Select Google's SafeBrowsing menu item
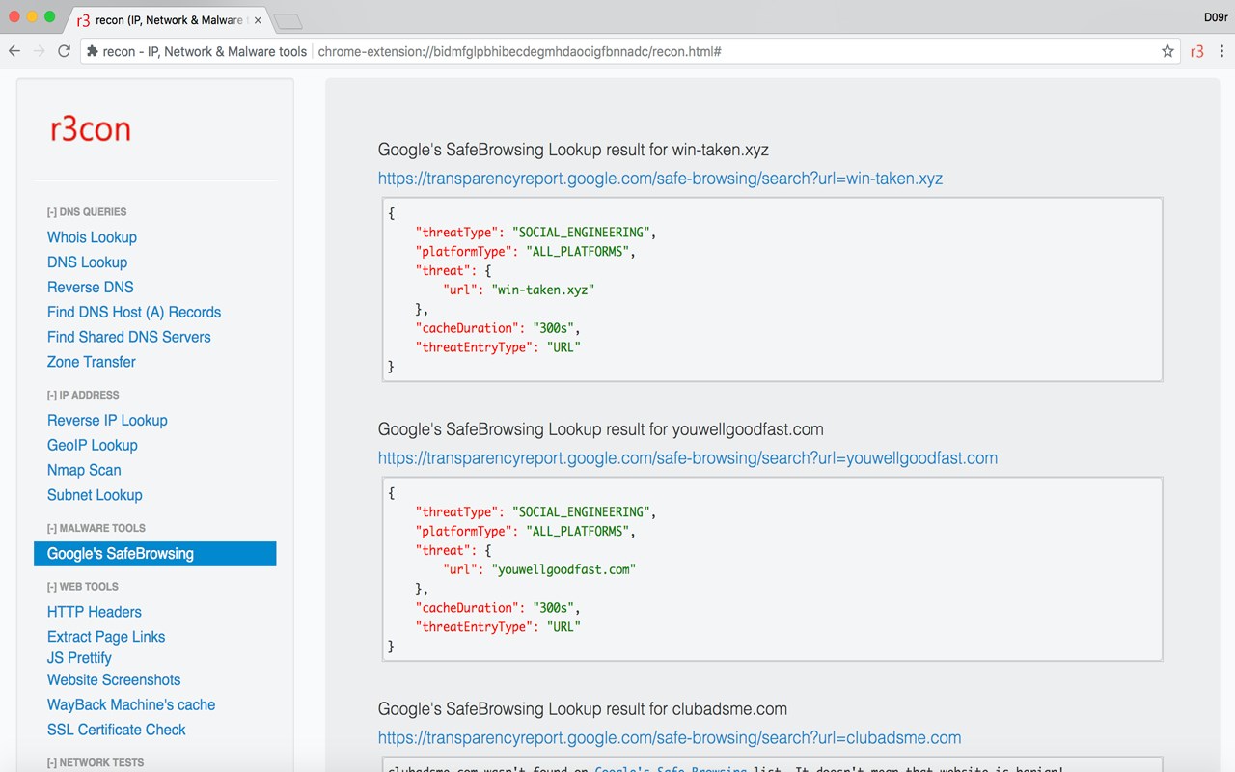The width and height of the screenshot is (1235, 772). click(x=121, y=554)
